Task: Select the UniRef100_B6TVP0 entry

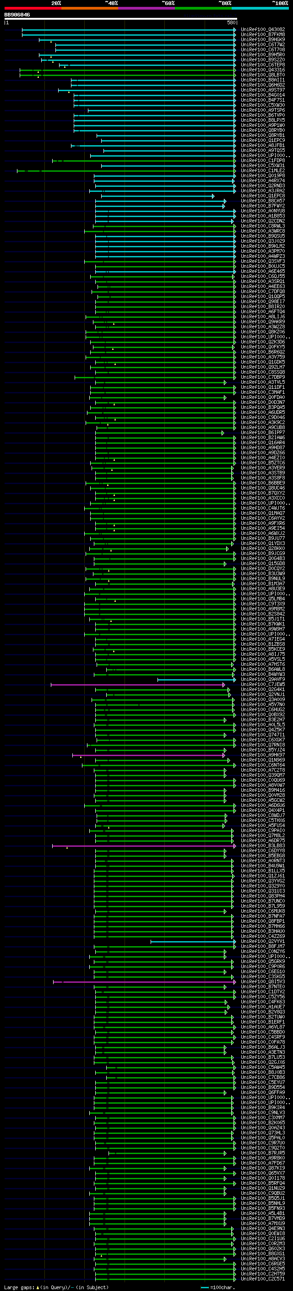Action: [x=263, y=115]
